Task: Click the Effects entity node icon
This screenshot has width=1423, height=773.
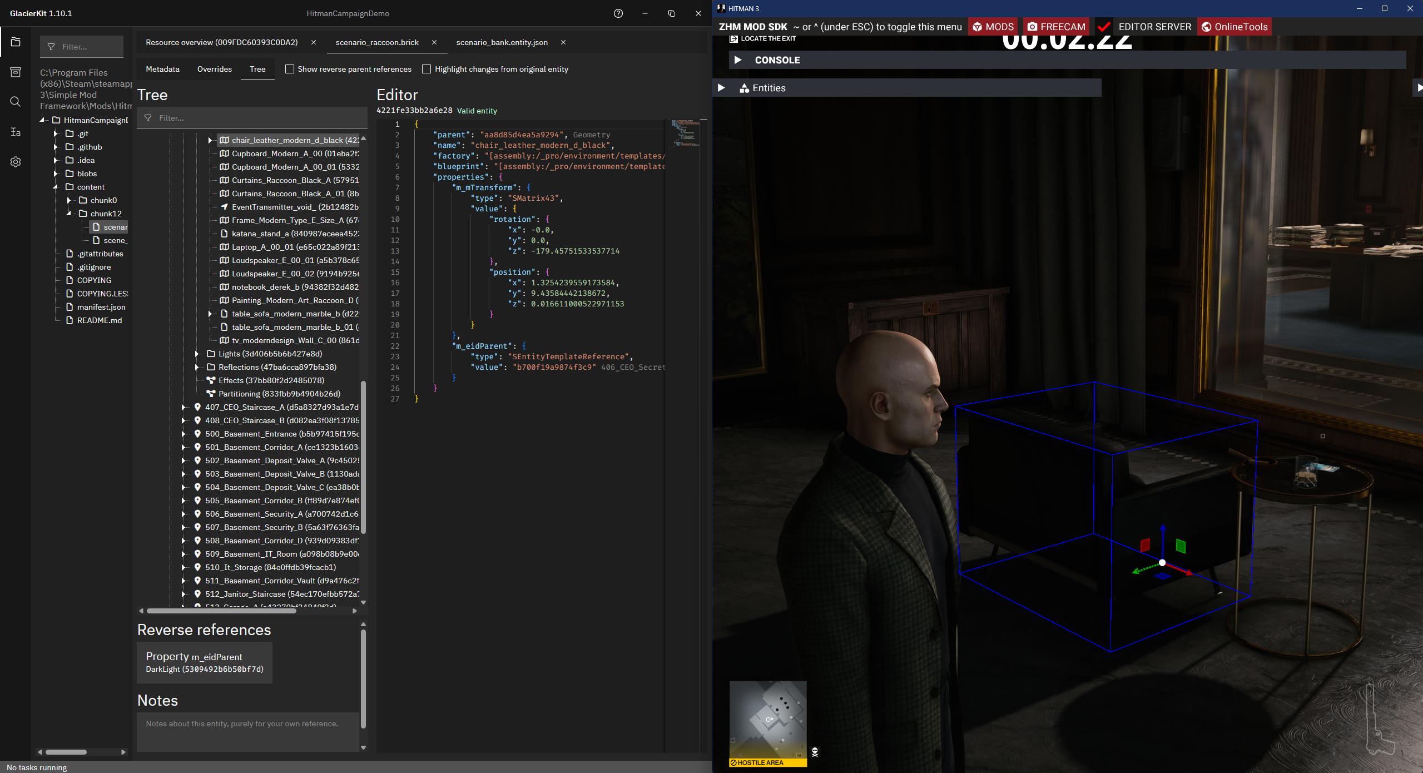Action: [211, 380]
